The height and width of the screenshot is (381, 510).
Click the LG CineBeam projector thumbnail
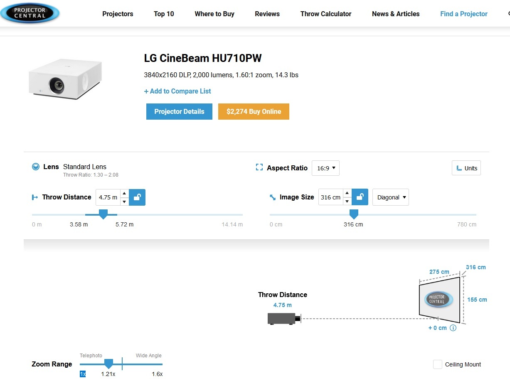(65, 79)
